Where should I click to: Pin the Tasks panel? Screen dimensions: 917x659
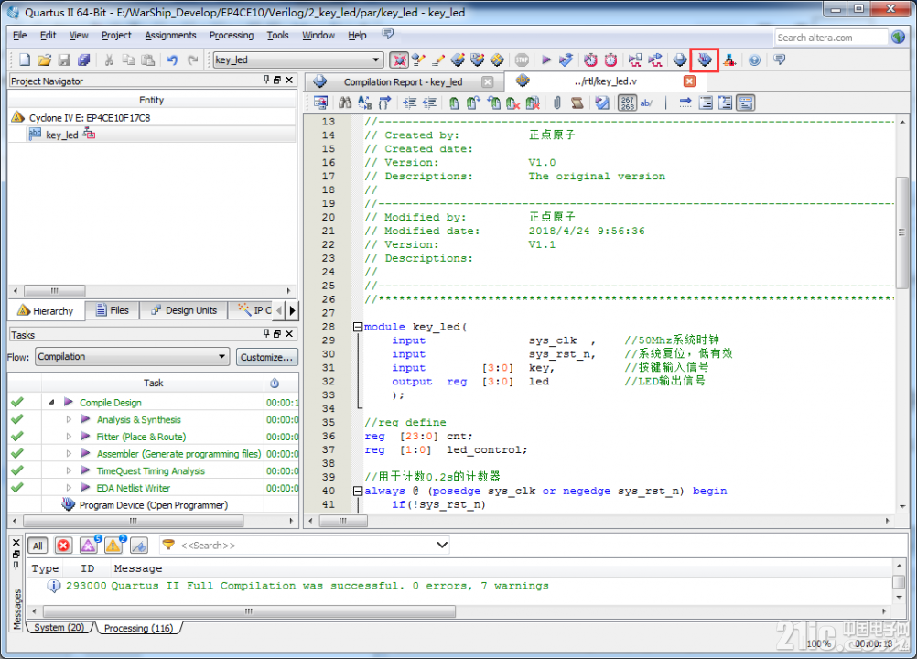266,334
